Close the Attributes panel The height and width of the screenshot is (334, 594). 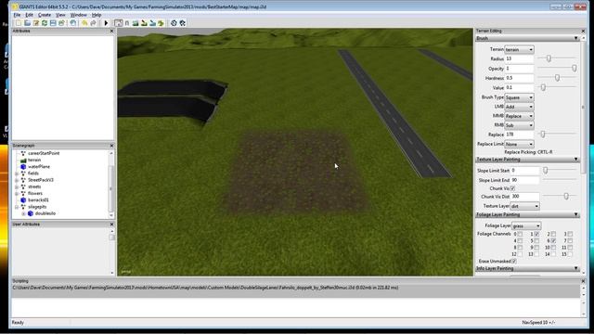click(x=111, y=31)
